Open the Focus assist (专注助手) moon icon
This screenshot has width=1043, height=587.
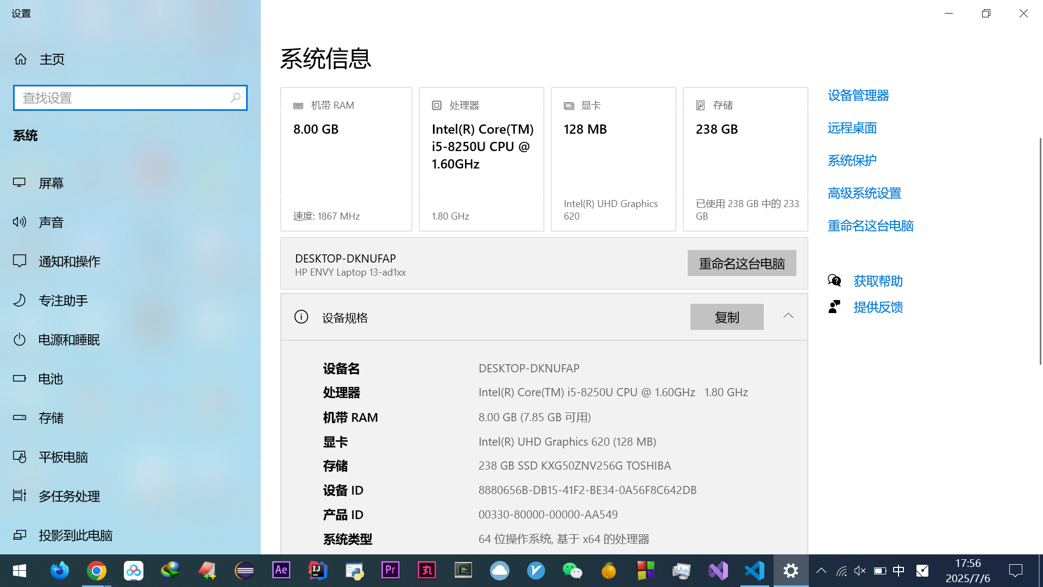click(20, 300)
